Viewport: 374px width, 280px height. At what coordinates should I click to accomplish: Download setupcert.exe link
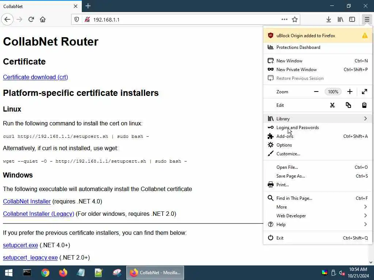(x=20, y=245)
